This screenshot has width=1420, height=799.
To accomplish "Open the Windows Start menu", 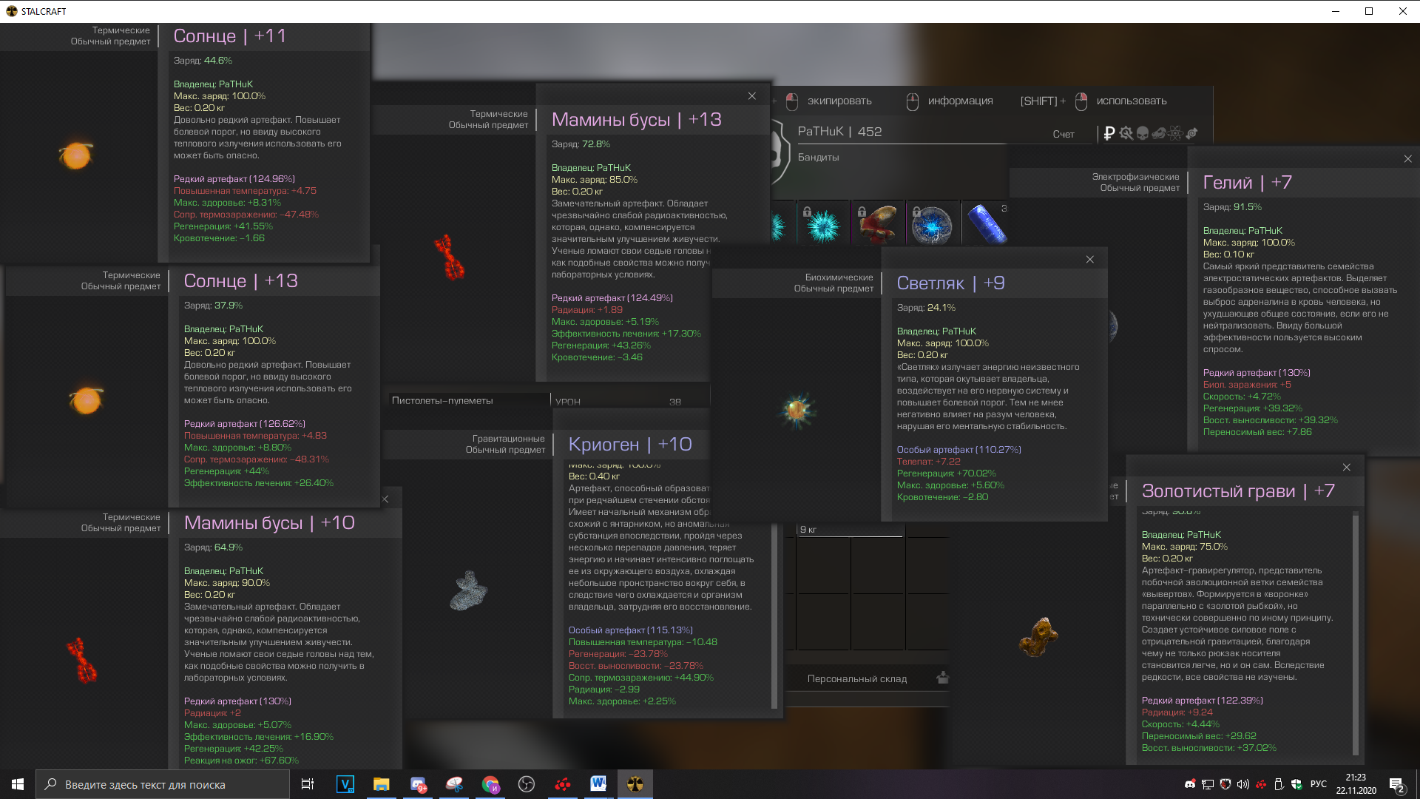I will coord(18,784).
